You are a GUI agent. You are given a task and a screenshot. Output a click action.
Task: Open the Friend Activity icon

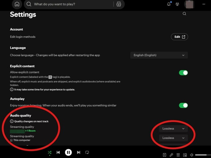pyautogui.click(x=177, y=4)
